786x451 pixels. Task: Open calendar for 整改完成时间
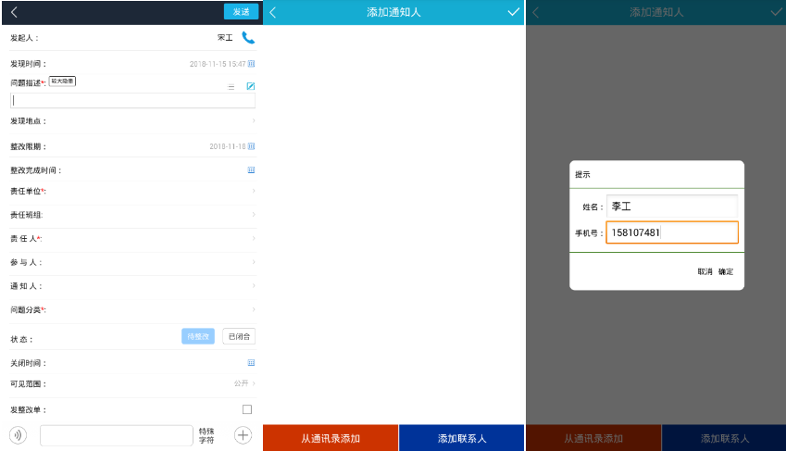[252, 170]
